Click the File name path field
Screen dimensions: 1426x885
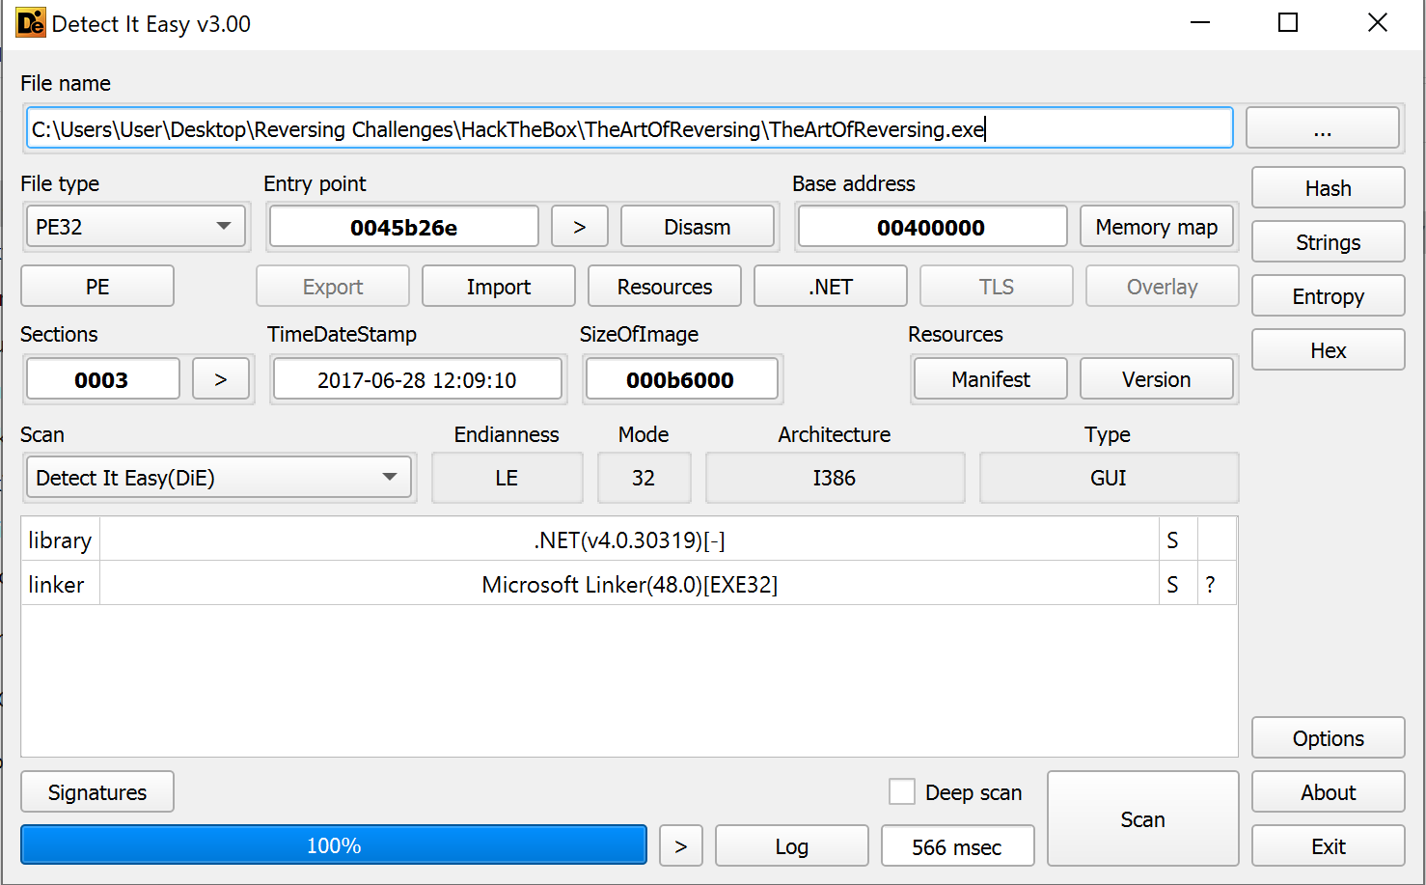click(629, 128)
